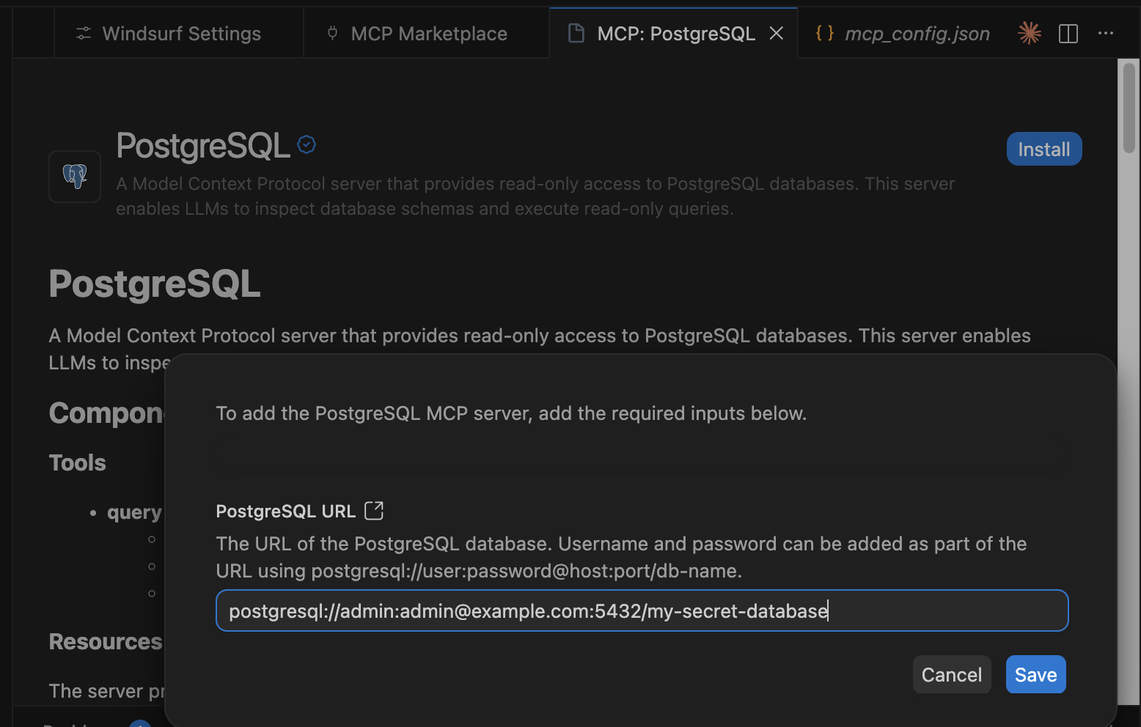Close the MCP: PostgreSQL tab
Screen dimensions: 1141x727
point(777,33)
